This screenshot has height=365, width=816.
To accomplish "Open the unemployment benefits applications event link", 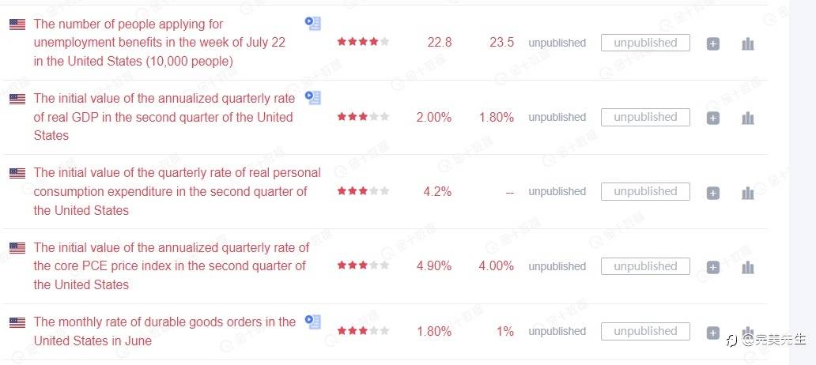I will click(x=159, y=43).
